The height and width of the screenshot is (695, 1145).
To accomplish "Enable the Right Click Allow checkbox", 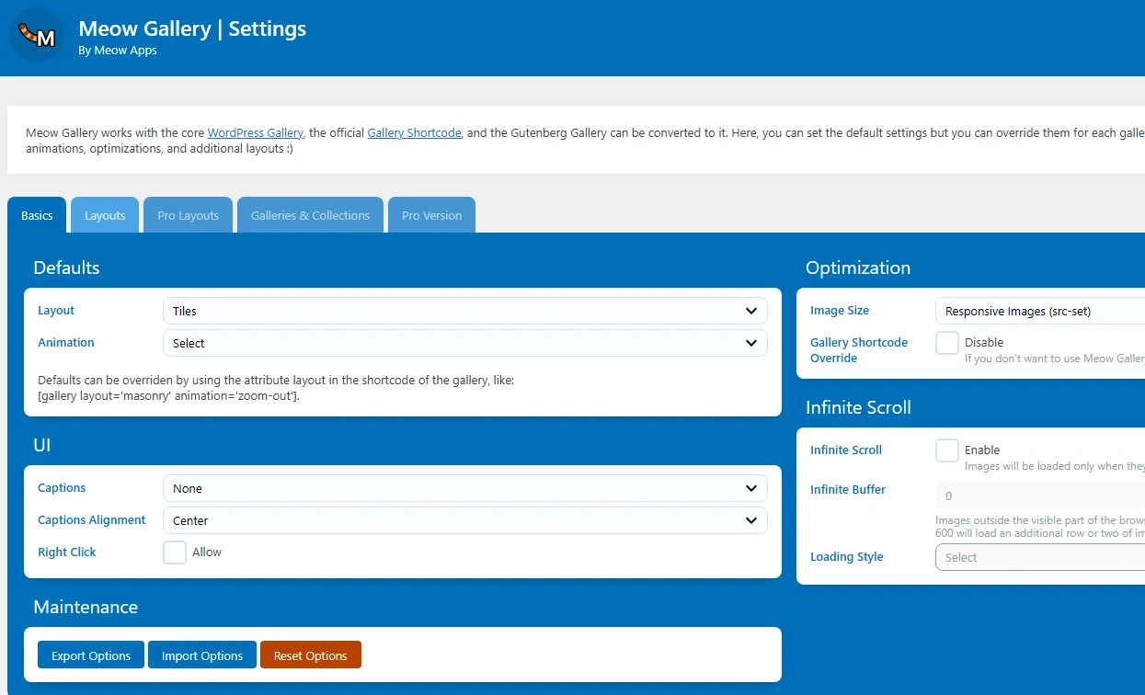I will (175, 553).
